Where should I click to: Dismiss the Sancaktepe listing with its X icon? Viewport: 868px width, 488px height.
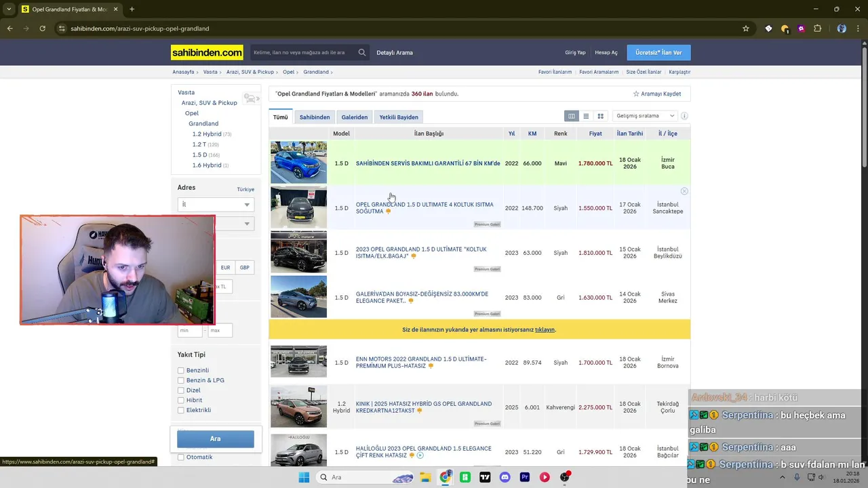(x=684, y=191)
